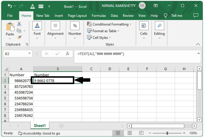Click into the formula bar text
The width and height of the screenshot is (204, 138).
click(101, 54)
